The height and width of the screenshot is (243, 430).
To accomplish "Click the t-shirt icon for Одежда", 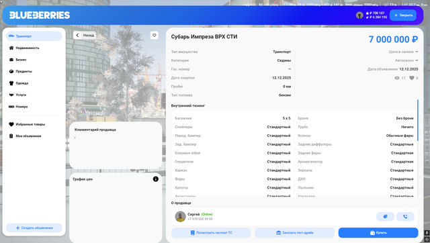I will pos(11,83).
